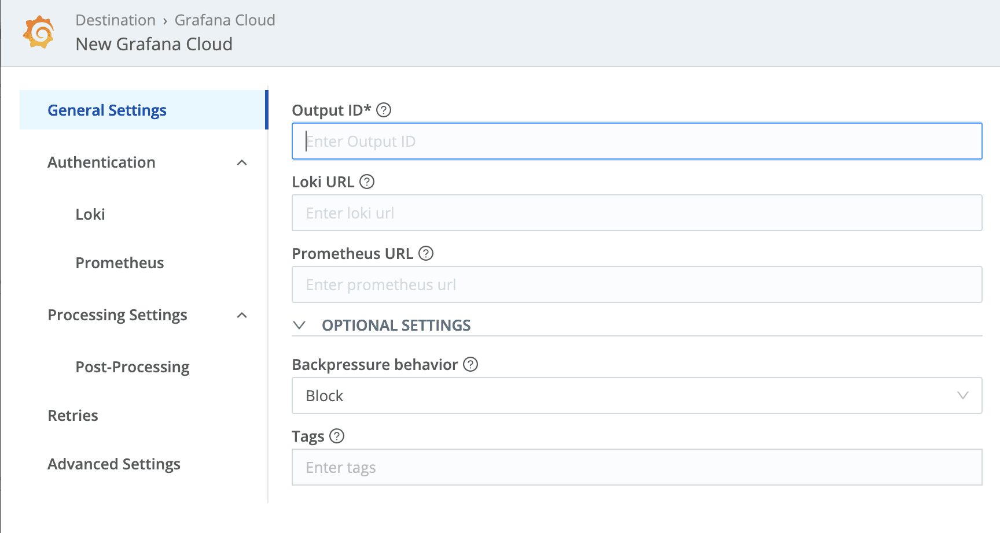Click the Grafana logo icon
Screen dimensions: 1000x533
(x=38, y=32)
